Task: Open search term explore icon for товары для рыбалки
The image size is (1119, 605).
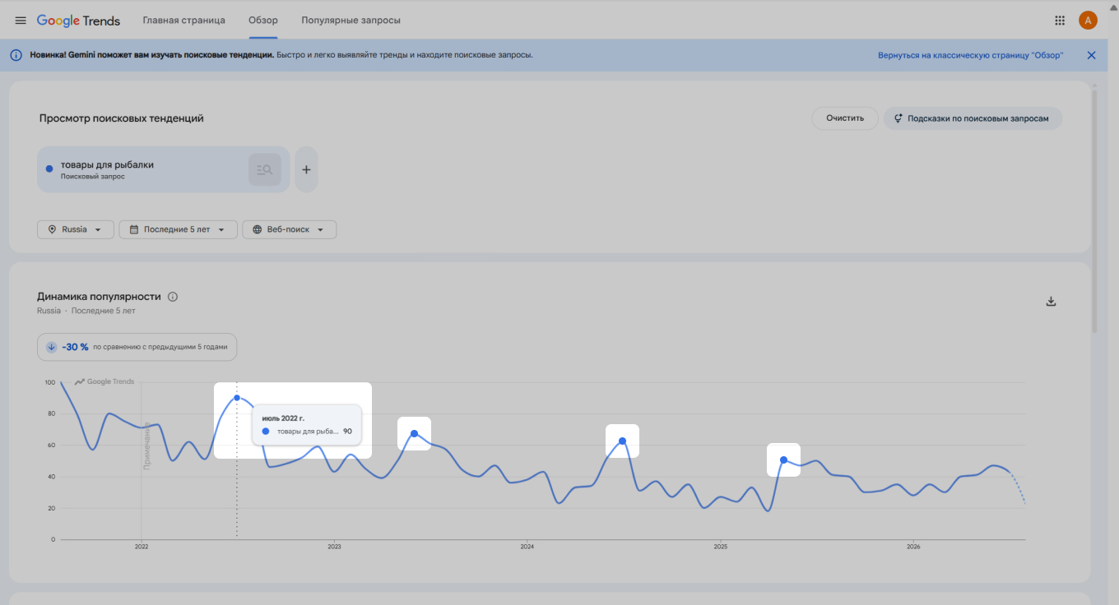Action: [x=265, y=169]
